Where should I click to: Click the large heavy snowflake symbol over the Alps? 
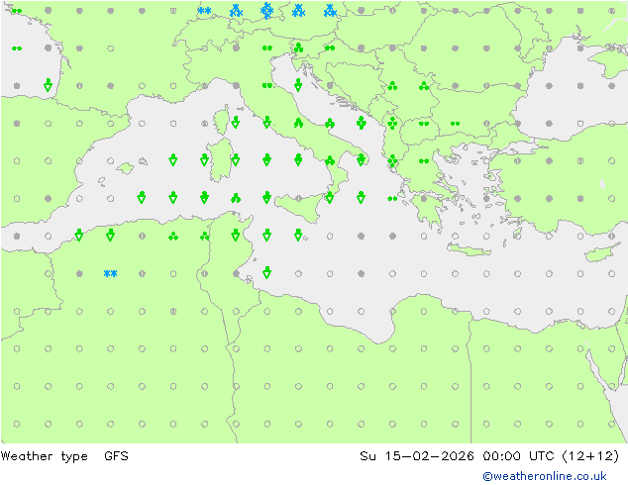[266, 11]
